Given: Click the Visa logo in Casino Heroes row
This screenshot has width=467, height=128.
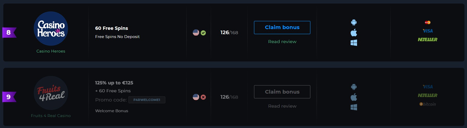Looking at the screenshot, I should click(428, 31).
